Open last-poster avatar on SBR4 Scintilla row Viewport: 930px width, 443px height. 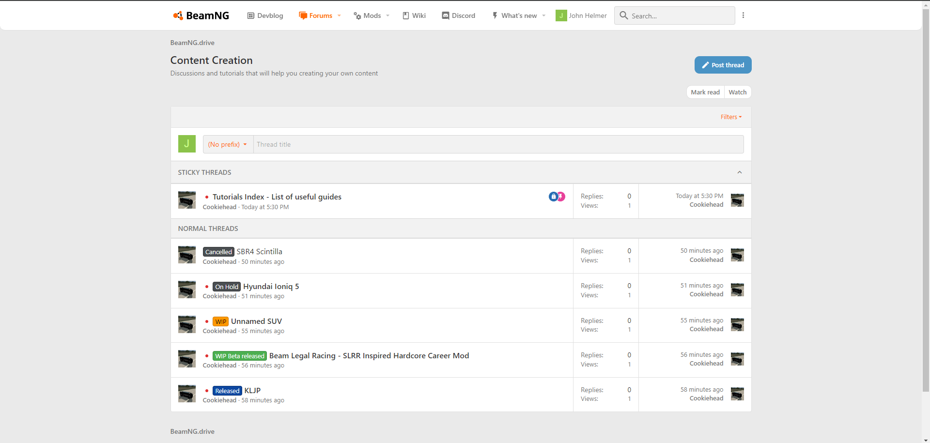pyautogui.click(x=737, y=255)
